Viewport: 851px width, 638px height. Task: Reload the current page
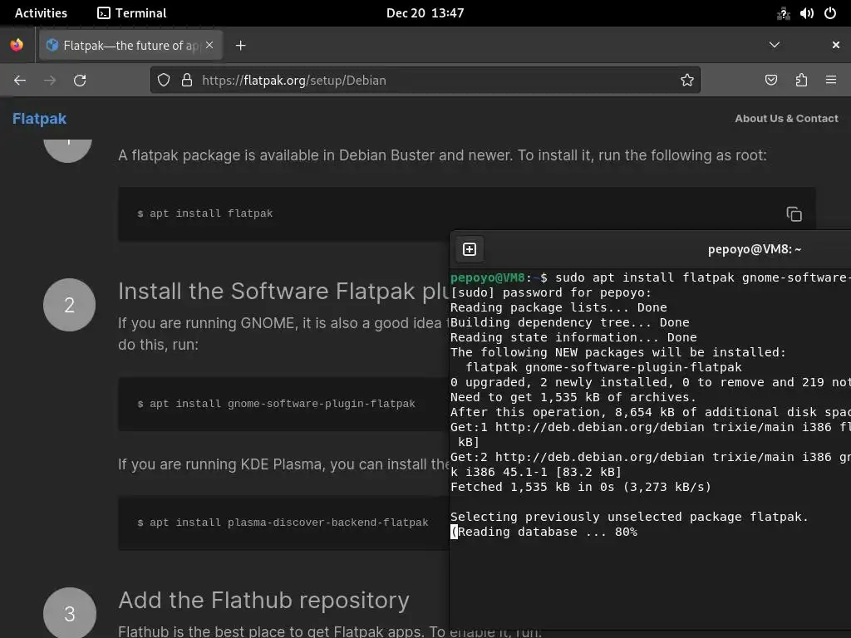coord(80,80)
